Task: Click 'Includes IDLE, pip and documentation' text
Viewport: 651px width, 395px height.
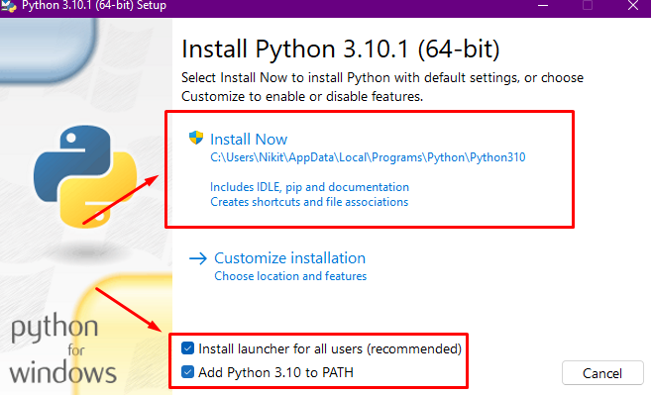Action: tap(310, 187)
